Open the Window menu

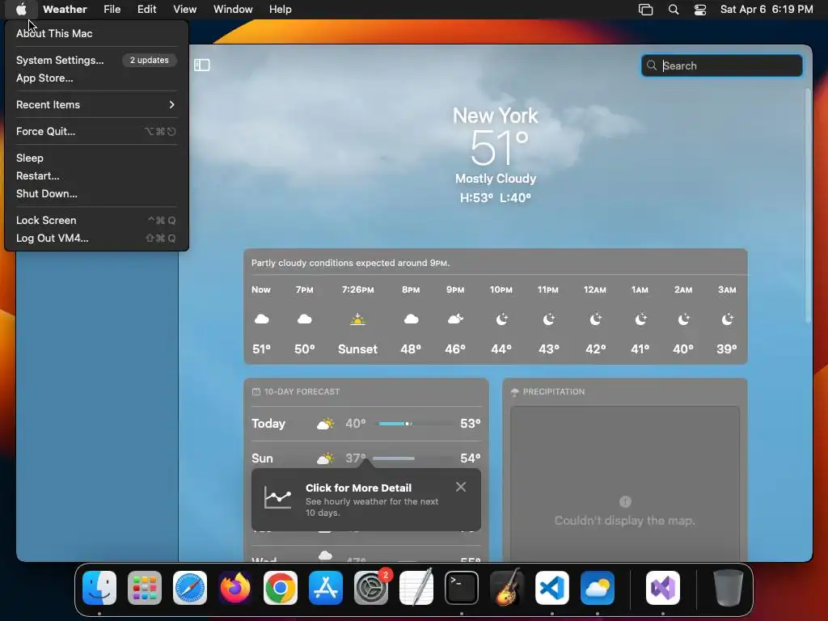click(233, 9)
